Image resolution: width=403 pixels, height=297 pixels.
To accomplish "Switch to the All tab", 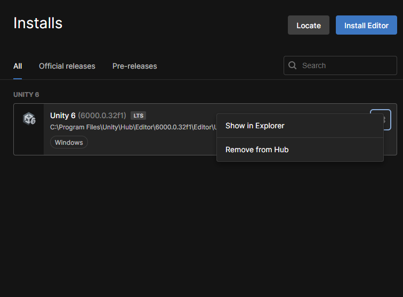I will (18, 66).
